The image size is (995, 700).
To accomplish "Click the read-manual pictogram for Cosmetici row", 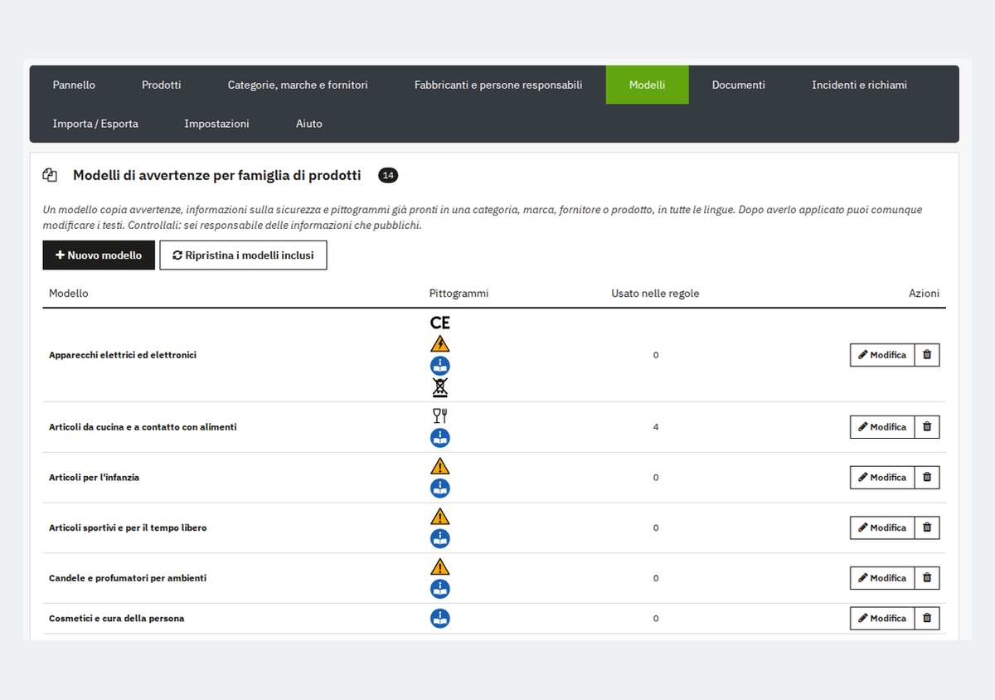I will pos(440,618).
